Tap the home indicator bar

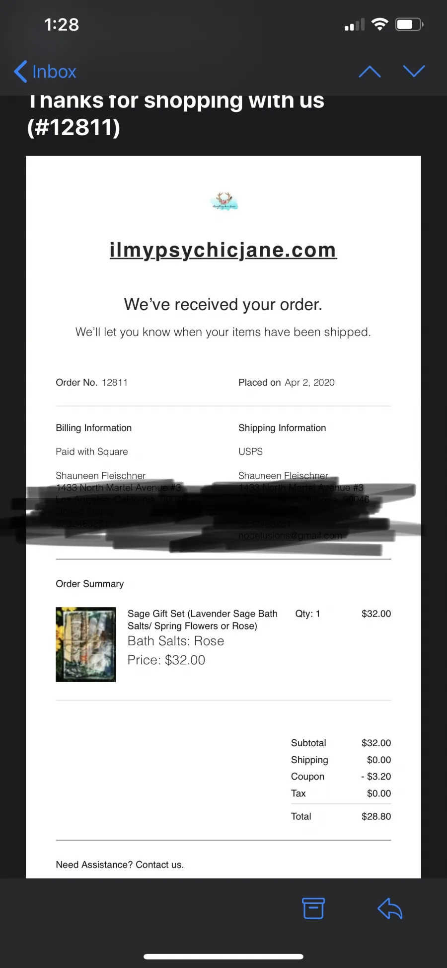click(223, 957)
